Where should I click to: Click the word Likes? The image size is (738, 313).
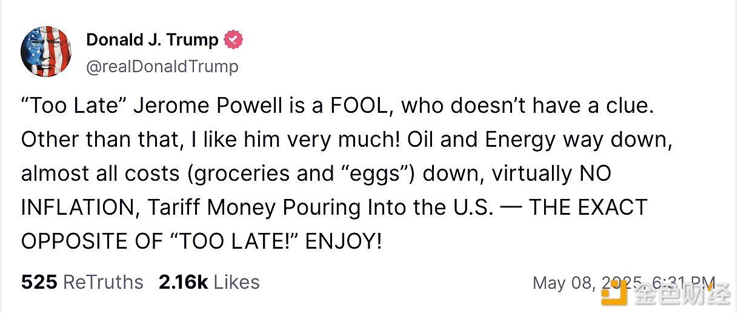(x=236, y=282)
